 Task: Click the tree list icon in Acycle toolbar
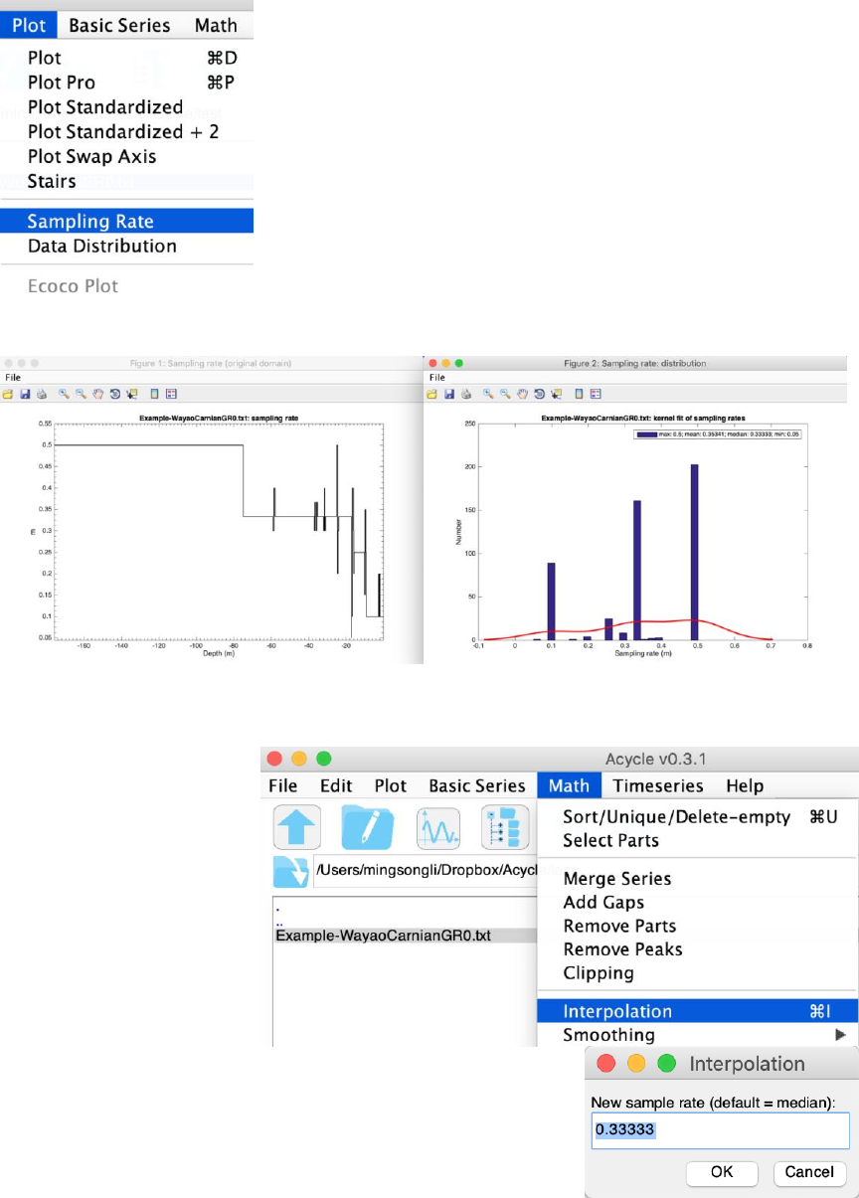click(x=505, y=827)
